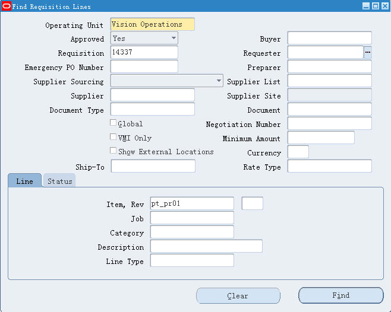
Task: Click the Item field containing pt_pr01
Action: [x=192, y=203]
